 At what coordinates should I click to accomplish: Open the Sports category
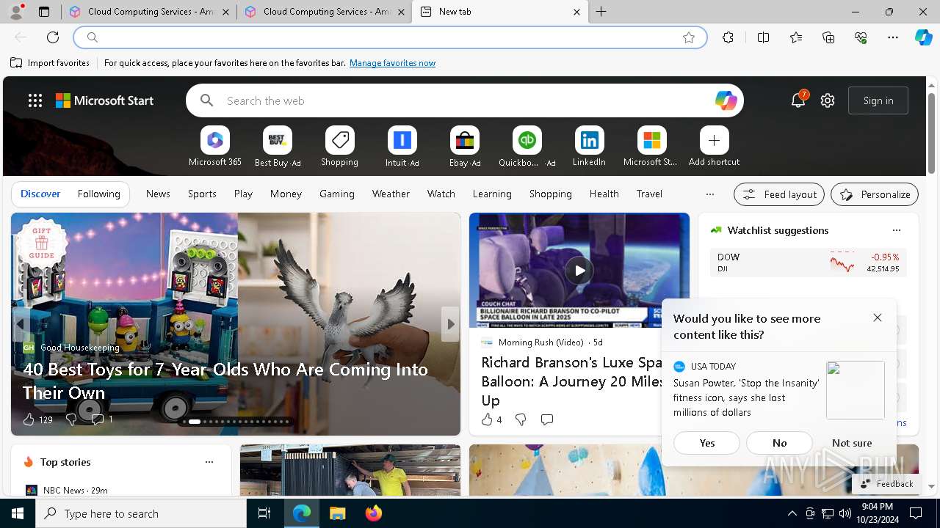tap(202, 194)
